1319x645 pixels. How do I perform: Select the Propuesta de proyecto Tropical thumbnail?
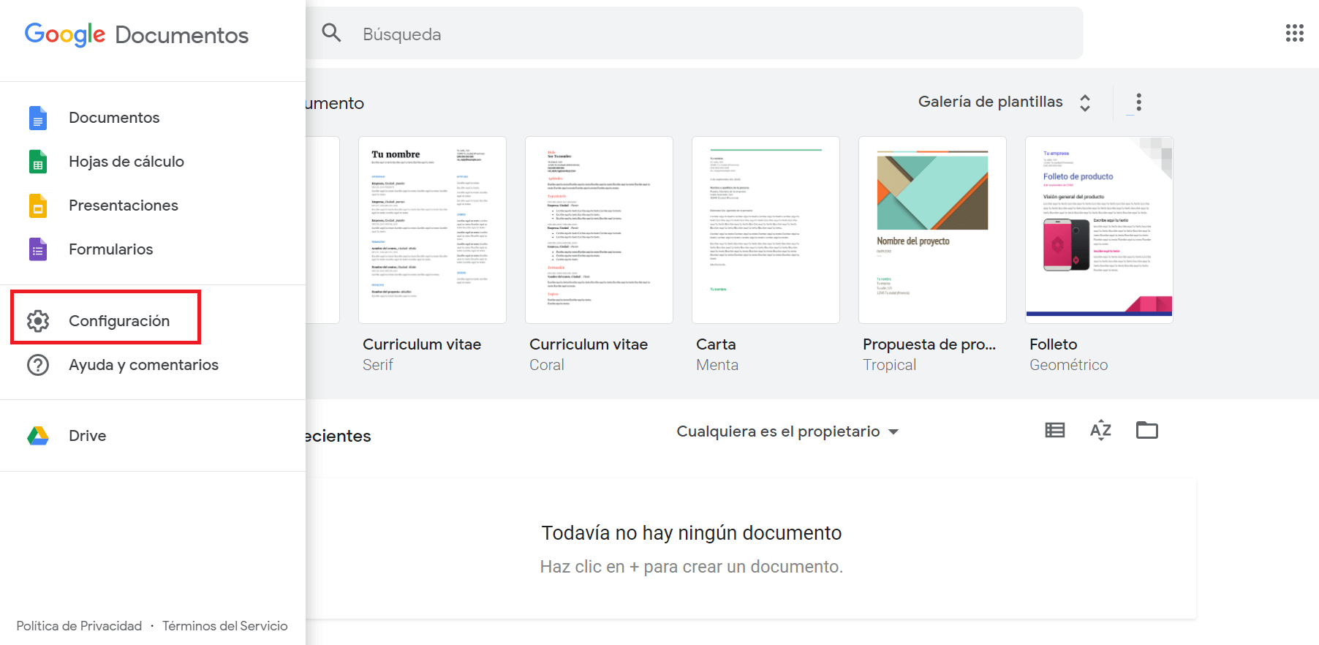pyautogui.click(x=932, y=230)
